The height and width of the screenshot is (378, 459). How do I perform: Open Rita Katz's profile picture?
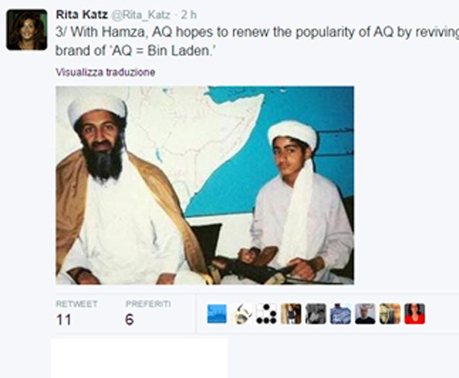(x=27, y=30)
